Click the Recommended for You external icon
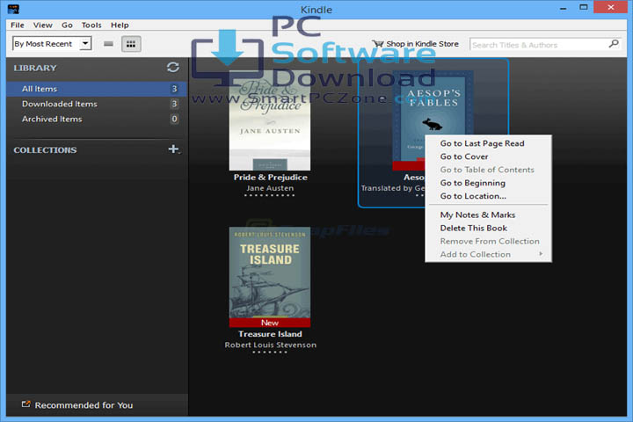 click(x=25, y=404)
